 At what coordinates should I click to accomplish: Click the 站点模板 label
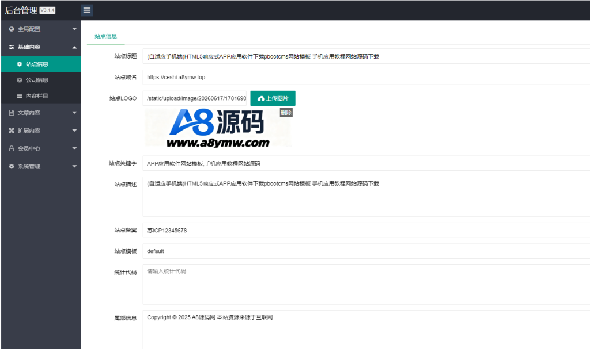point(126,251)
